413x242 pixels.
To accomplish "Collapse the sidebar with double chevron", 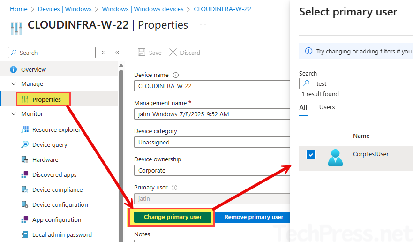I will [x=117, y=53].
